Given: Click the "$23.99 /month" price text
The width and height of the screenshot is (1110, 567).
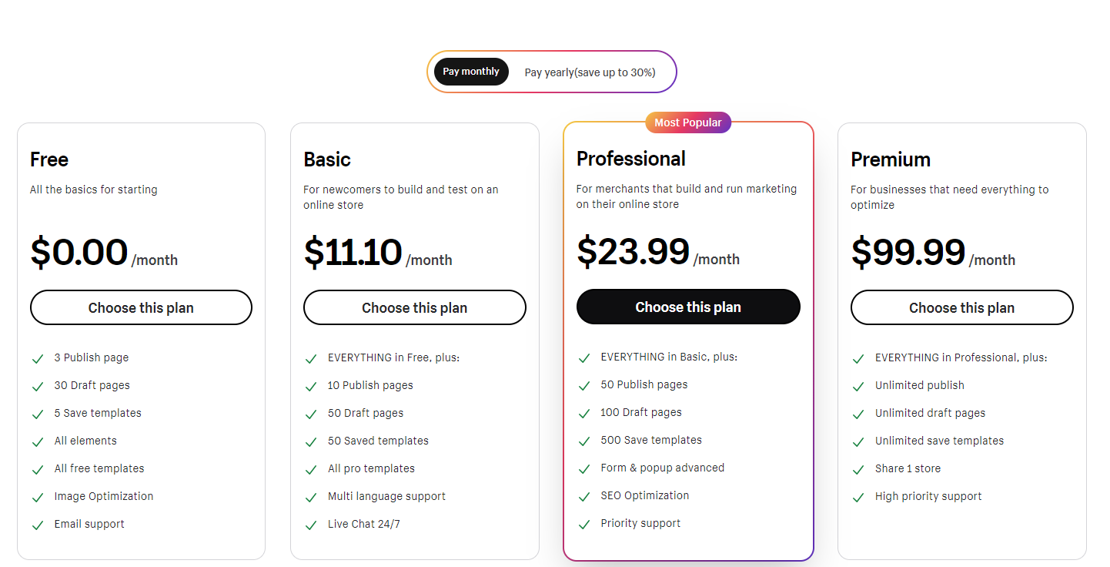Looking at the screenshot, I should [x=658, y=253].
